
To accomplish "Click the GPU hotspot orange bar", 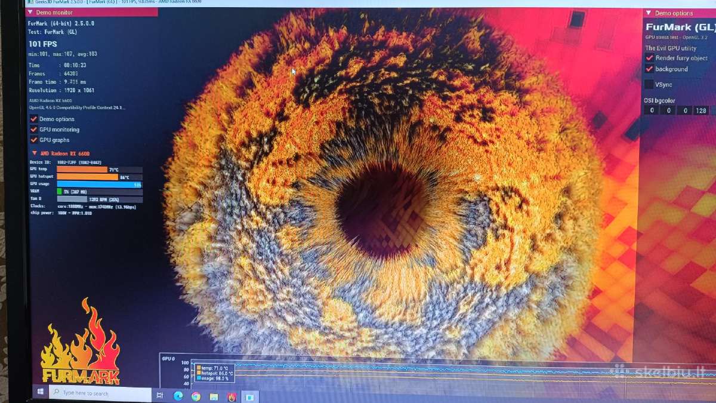I will pos(87,177).
